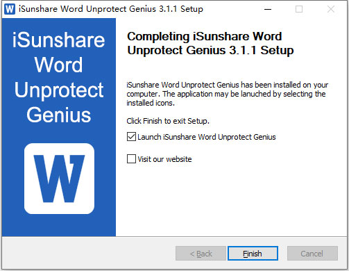Uncheck Launch iSunshare Word Unprotect Genius checkbox

point(131,137)
